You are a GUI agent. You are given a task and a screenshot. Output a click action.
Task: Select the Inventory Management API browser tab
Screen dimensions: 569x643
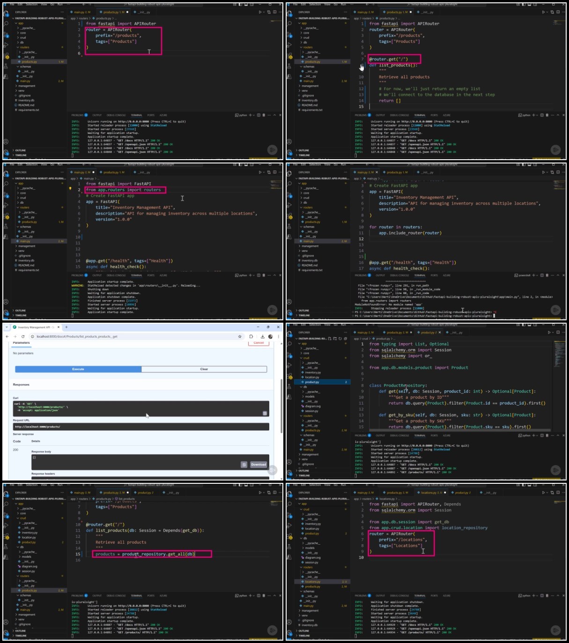coord(36,327)
